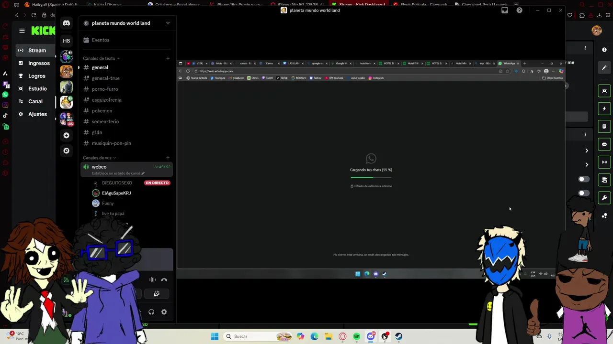This screenshot has width=613, height=344.
Task: Toggle the first switch in Kick panel
Action: click(583, 179)
